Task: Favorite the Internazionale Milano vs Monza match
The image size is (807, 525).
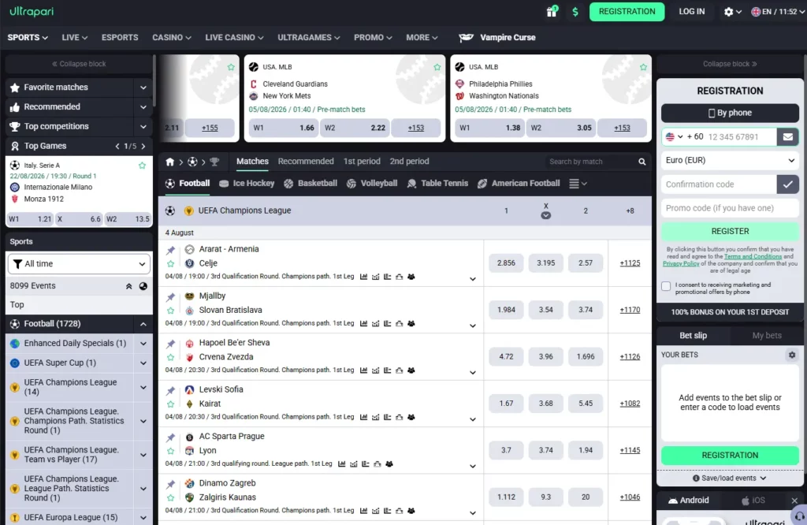Action: tap(142, 166)
